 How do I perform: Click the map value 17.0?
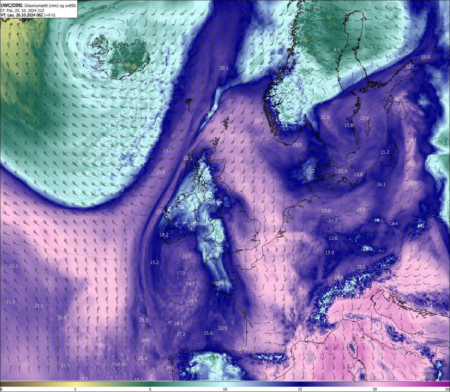click(181, 273)
